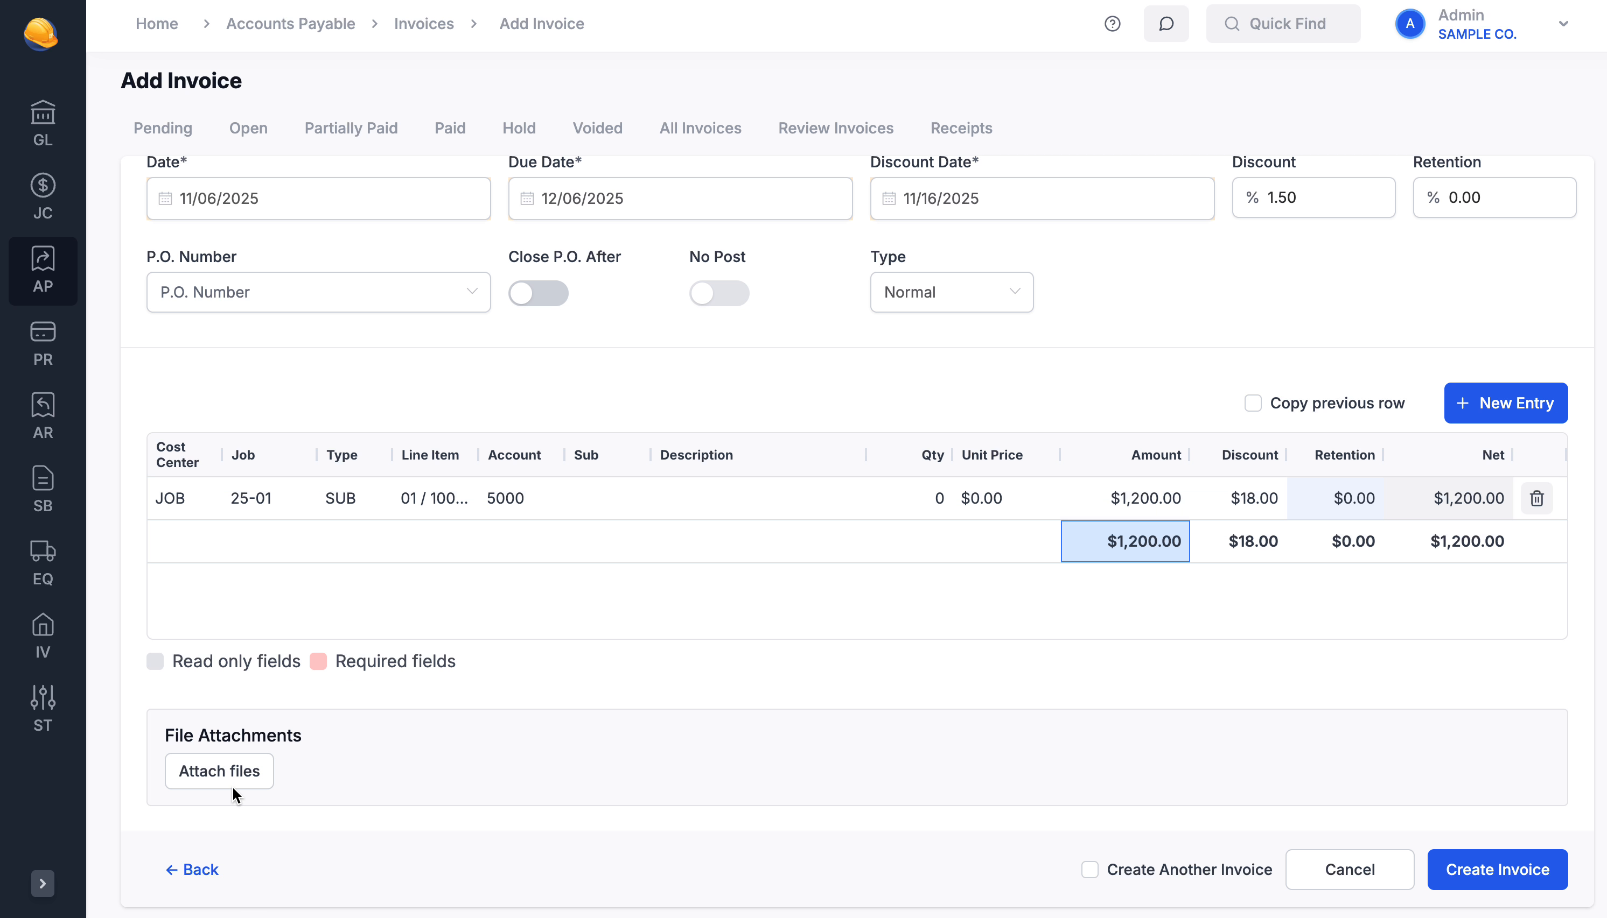
Task: Delete the JOB 25-01 line item row
Action: 1536,498
